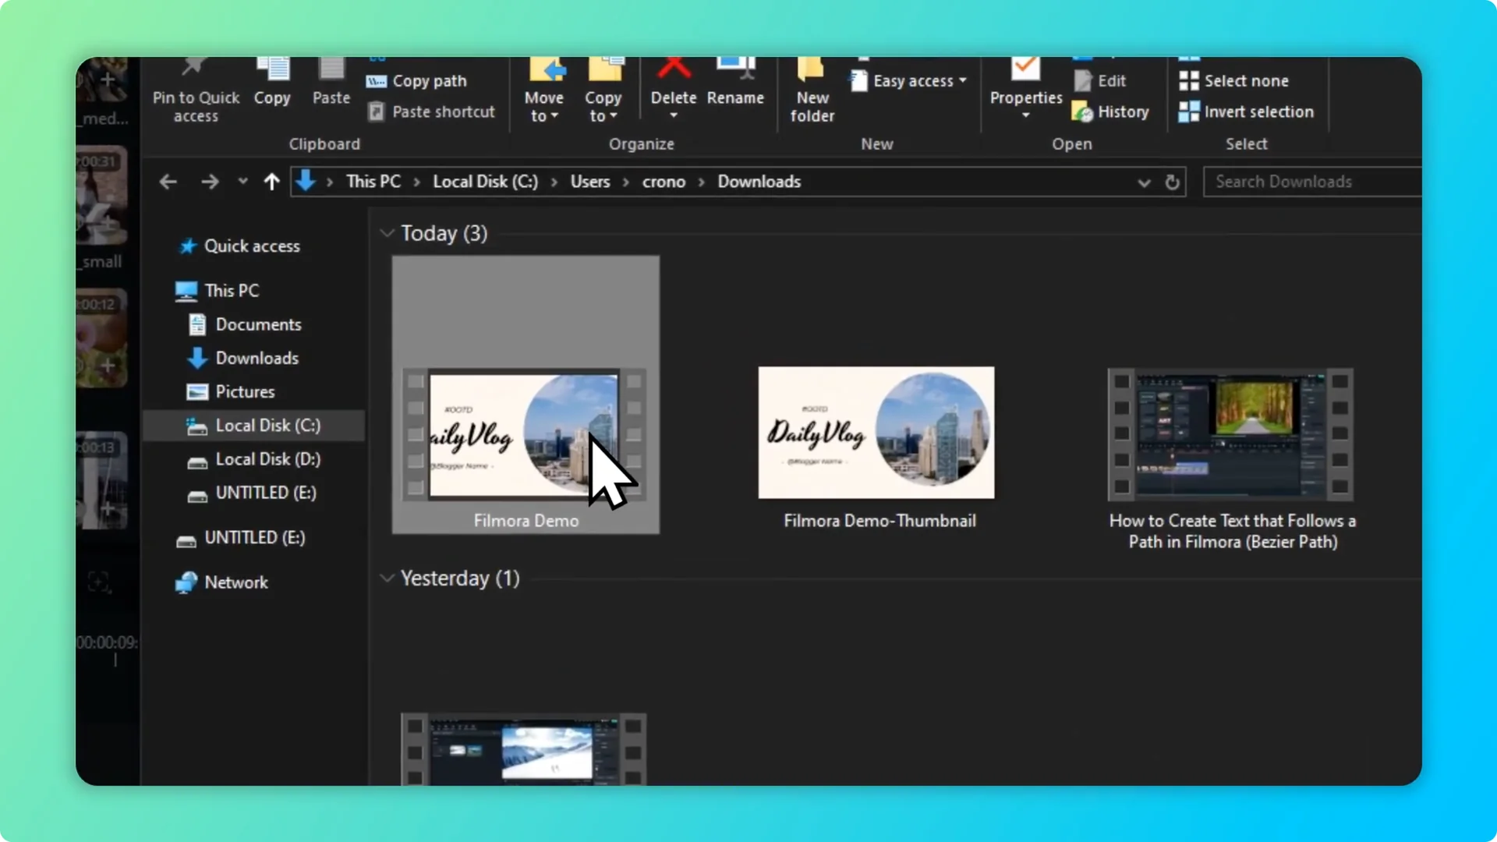Go up one folder level arrow
This screenshot has width=1497, height=842.
coord(271,182)
